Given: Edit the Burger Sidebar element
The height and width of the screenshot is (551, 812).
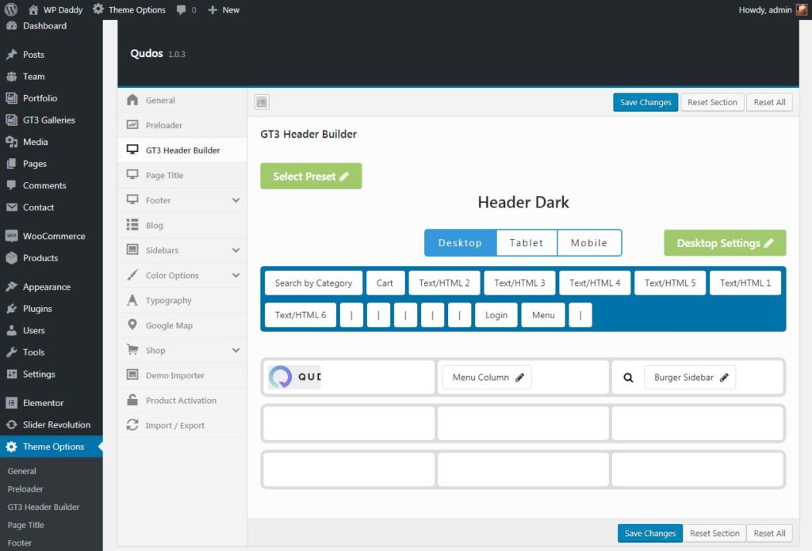Looking at the screenshot, I should [x=689, y=377].
